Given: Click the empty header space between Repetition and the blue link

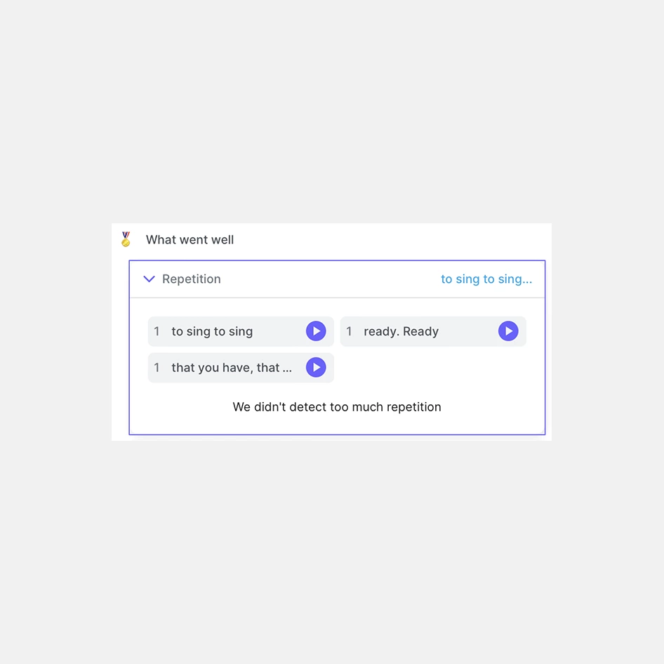Looking at the screenshot, I should 330,279.
